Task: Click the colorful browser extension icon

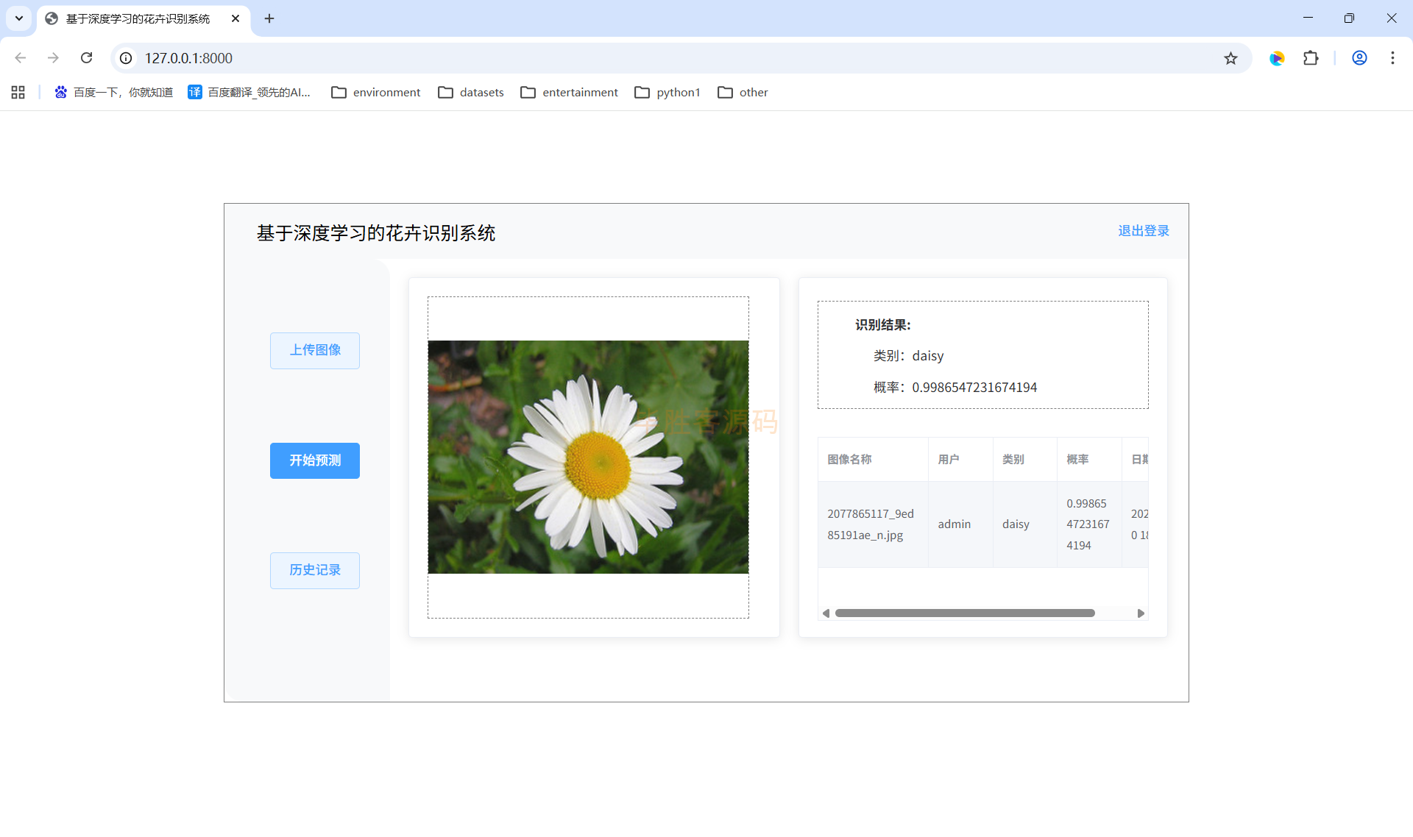Action: point(1277,58)
